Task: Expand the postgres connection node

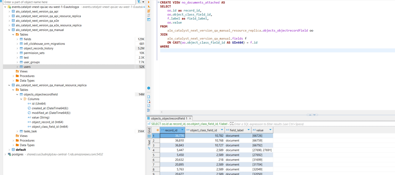Action: click(x=5, y=154)
